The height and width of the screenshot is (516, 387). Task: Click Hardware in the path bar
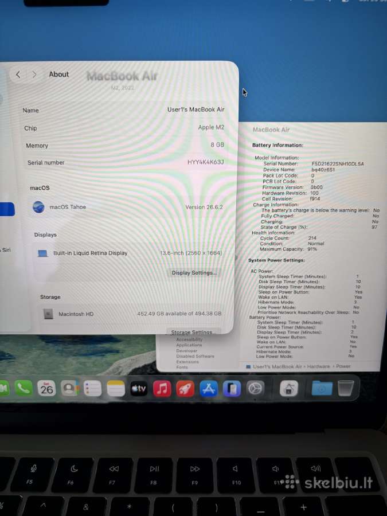(318, 366)
